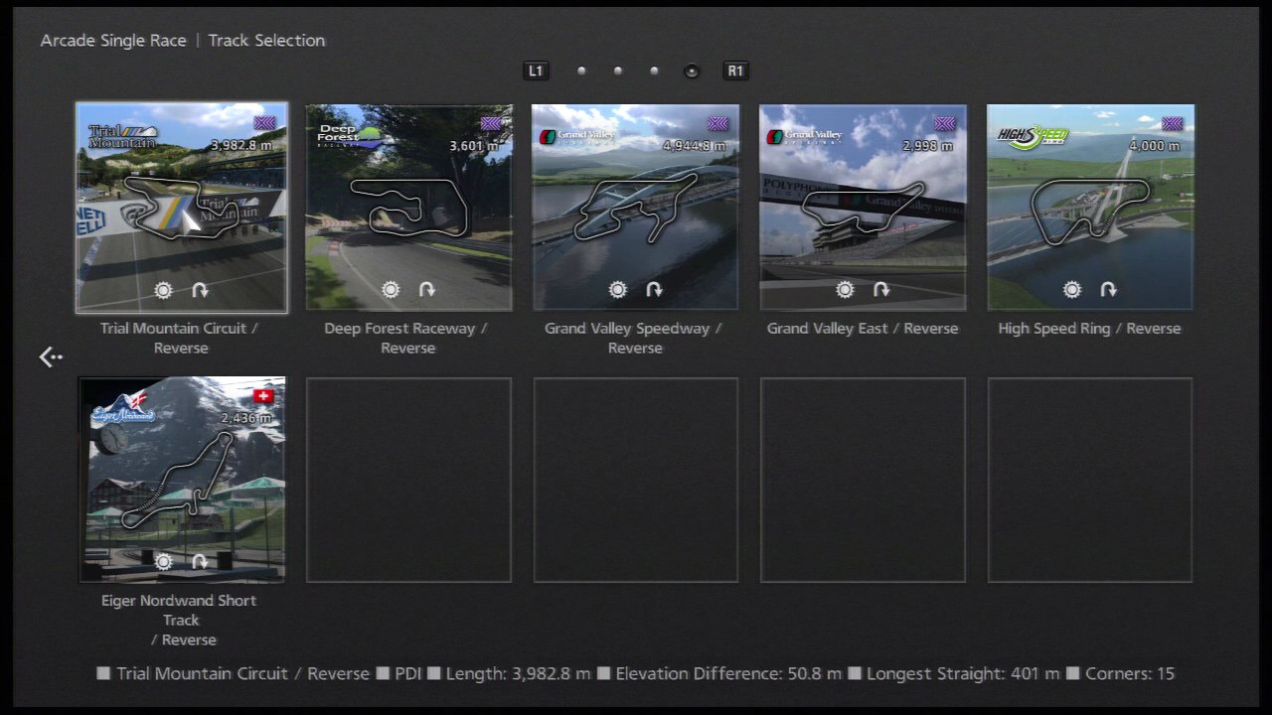Click the Eiger Nordwand logo on its card

[125, 407]
